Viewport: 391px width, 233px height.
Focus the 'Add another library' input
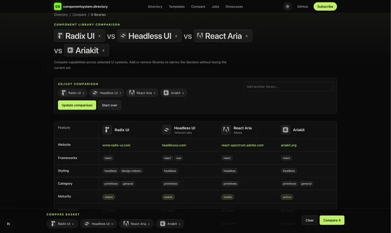(288, 86)
